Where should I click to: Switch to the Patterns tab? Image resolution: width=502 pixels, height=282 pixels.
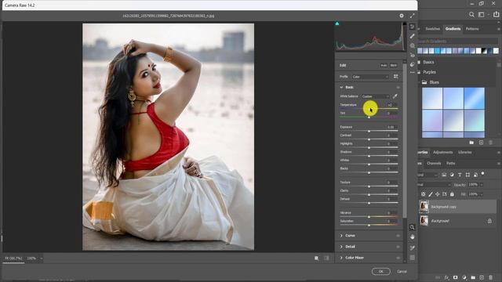(472, 29)
